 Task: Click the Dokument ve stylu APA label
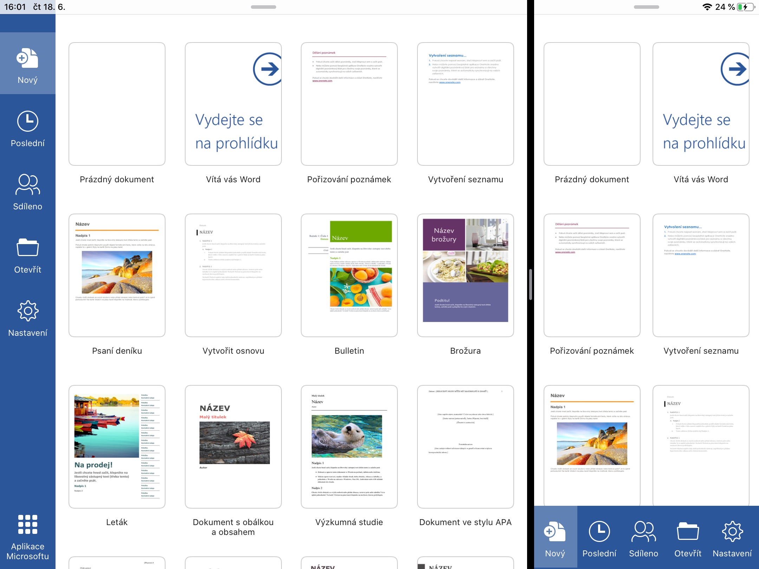pos(465,522)
